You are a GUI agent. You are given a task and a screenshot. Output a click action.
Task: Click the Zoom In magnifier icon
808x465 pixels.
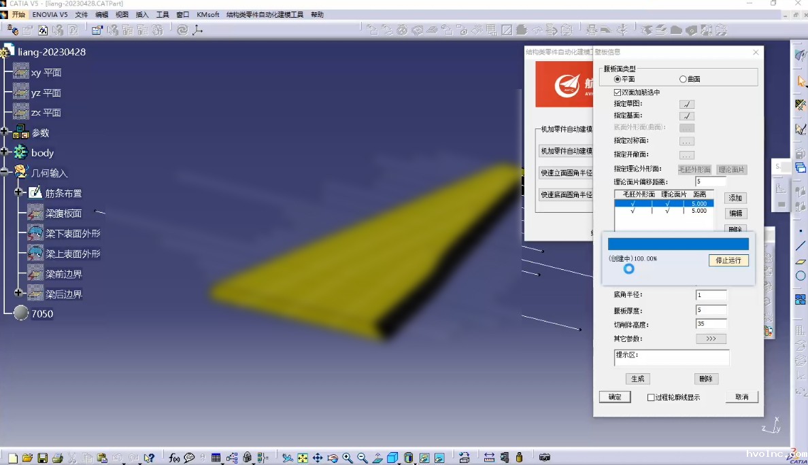click(x=348, y=458)
